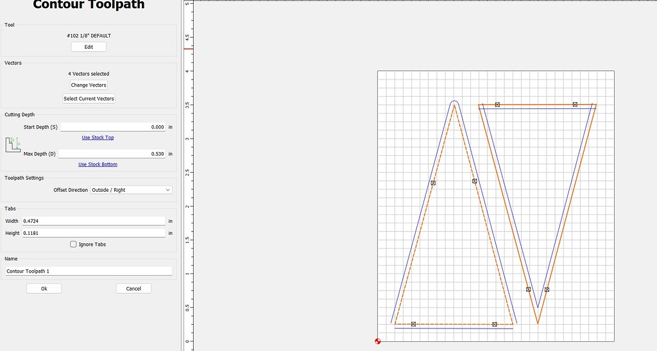The image size is (657, 351).
Task: Click the Cancel button
Action: 133,289
